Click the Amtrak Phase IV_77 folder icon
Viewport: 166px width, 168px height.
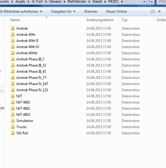click(x=13, y=78)
